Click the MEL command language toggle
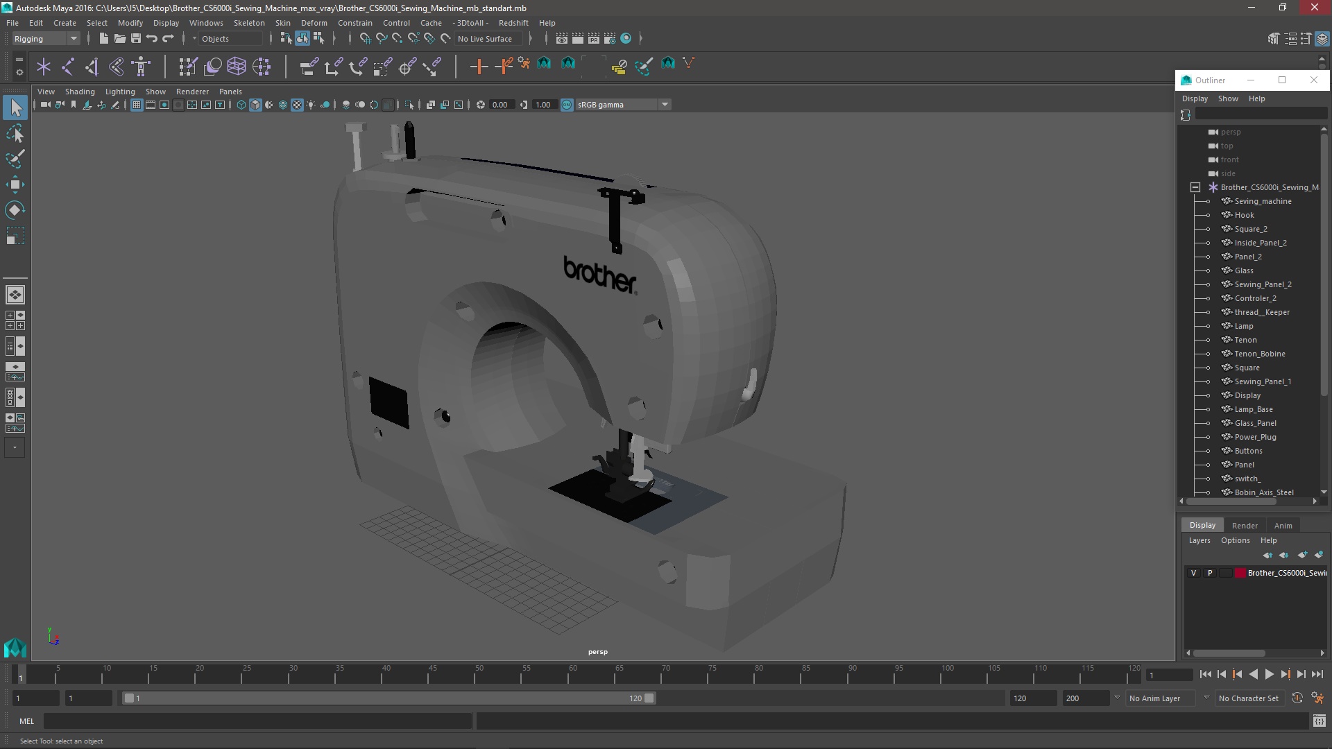This screenshot has height=749, width=1332. click(x=26, y=721)
